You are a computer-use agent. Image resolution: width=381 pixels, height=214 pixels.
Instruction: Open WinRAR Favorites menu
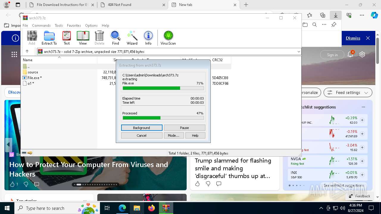pyautogui.click(x=74, y=26)
